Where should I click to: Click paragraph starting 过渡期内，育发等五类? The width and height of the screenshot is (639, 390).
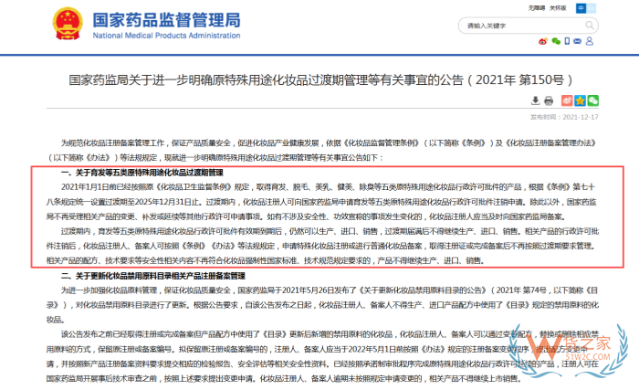pos(322,246)
